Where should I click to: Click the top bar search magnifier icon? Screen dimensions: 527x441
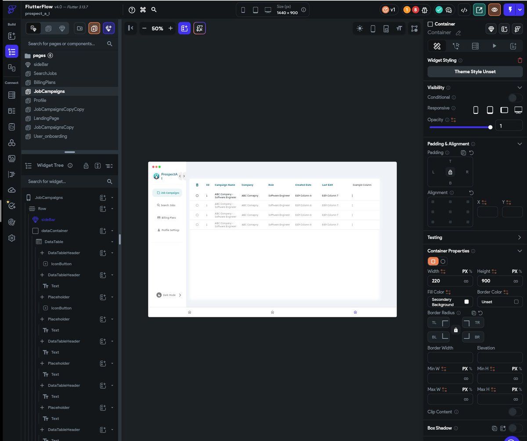click(x=154, y=10)
